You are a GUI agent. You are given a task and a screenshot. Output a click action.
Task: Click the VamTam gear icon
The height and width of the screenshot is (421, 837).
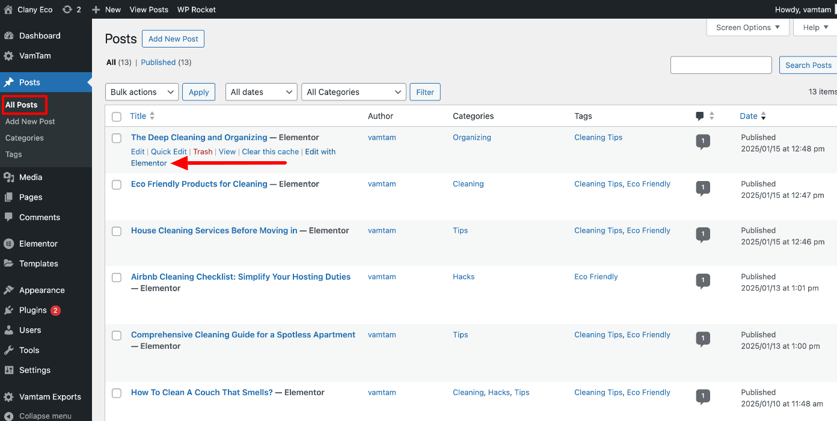pyautogui.click(x=8, y=56)
